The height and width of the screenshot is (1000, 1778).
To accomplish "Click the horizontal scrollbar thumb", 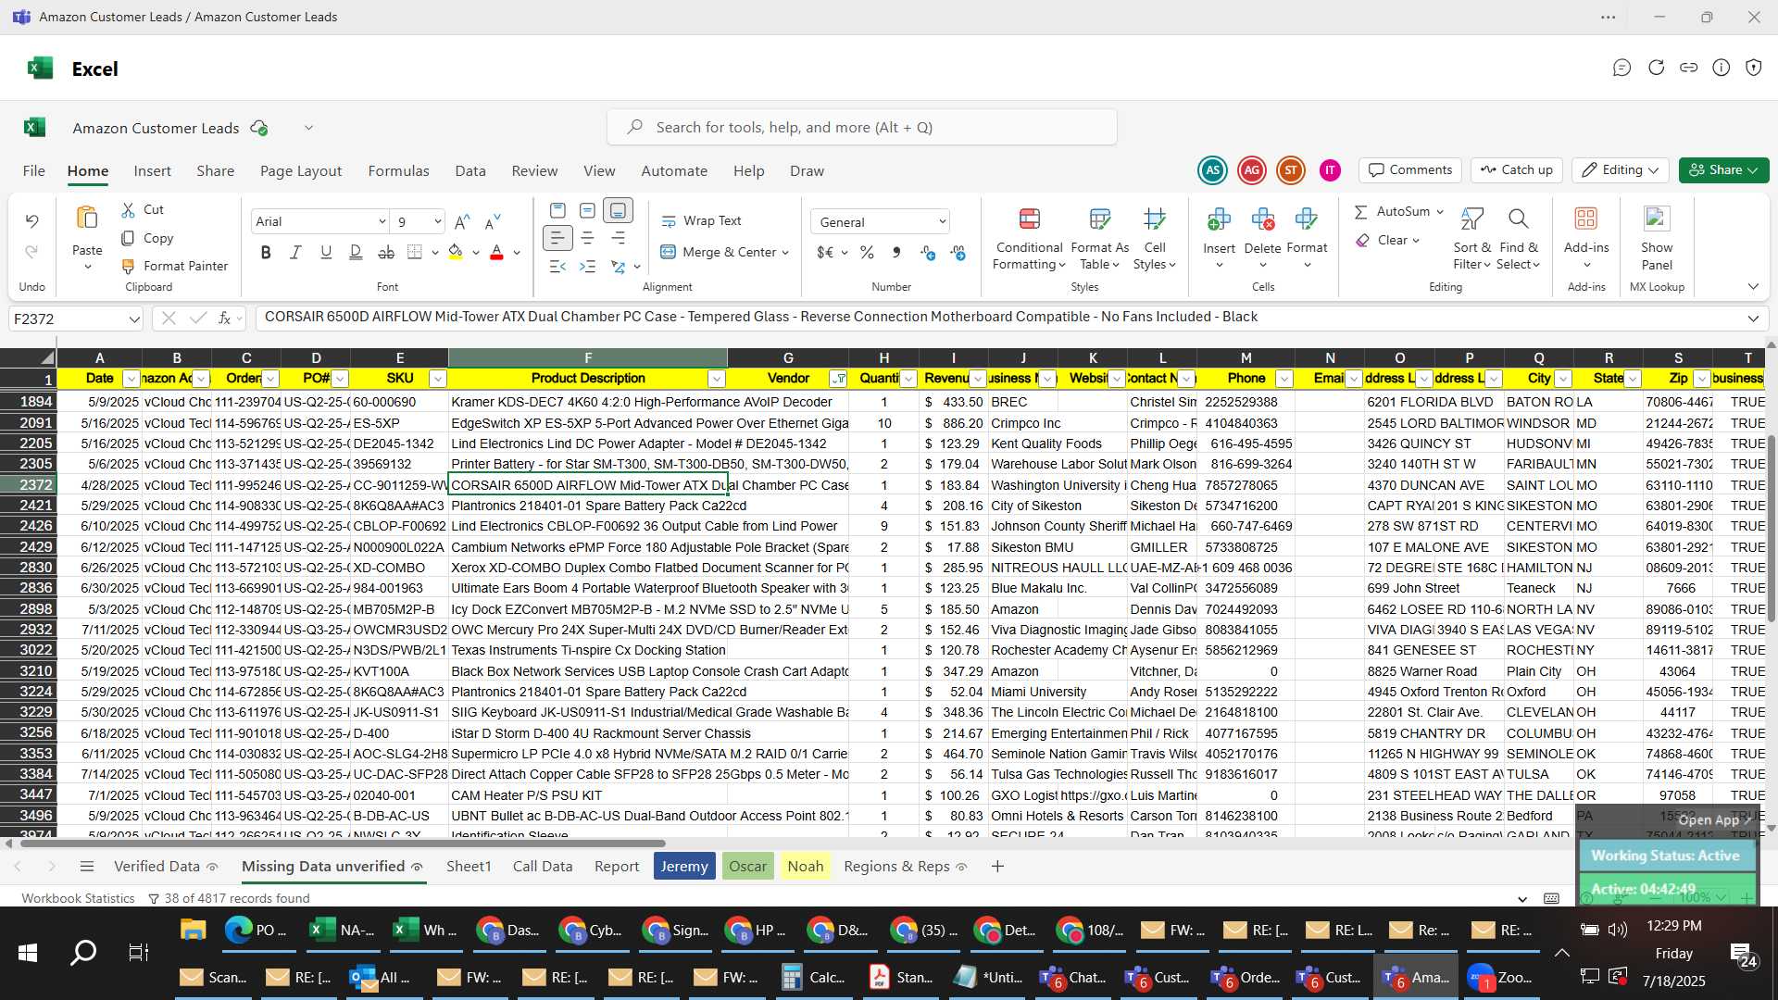I will tap(342, 843).
